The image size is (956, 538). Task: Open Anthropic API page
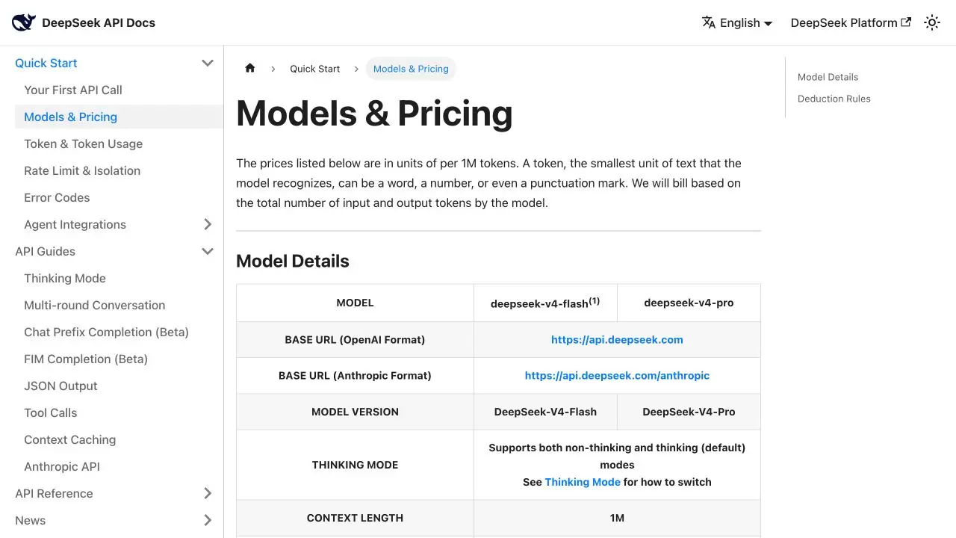pos(62,466)
